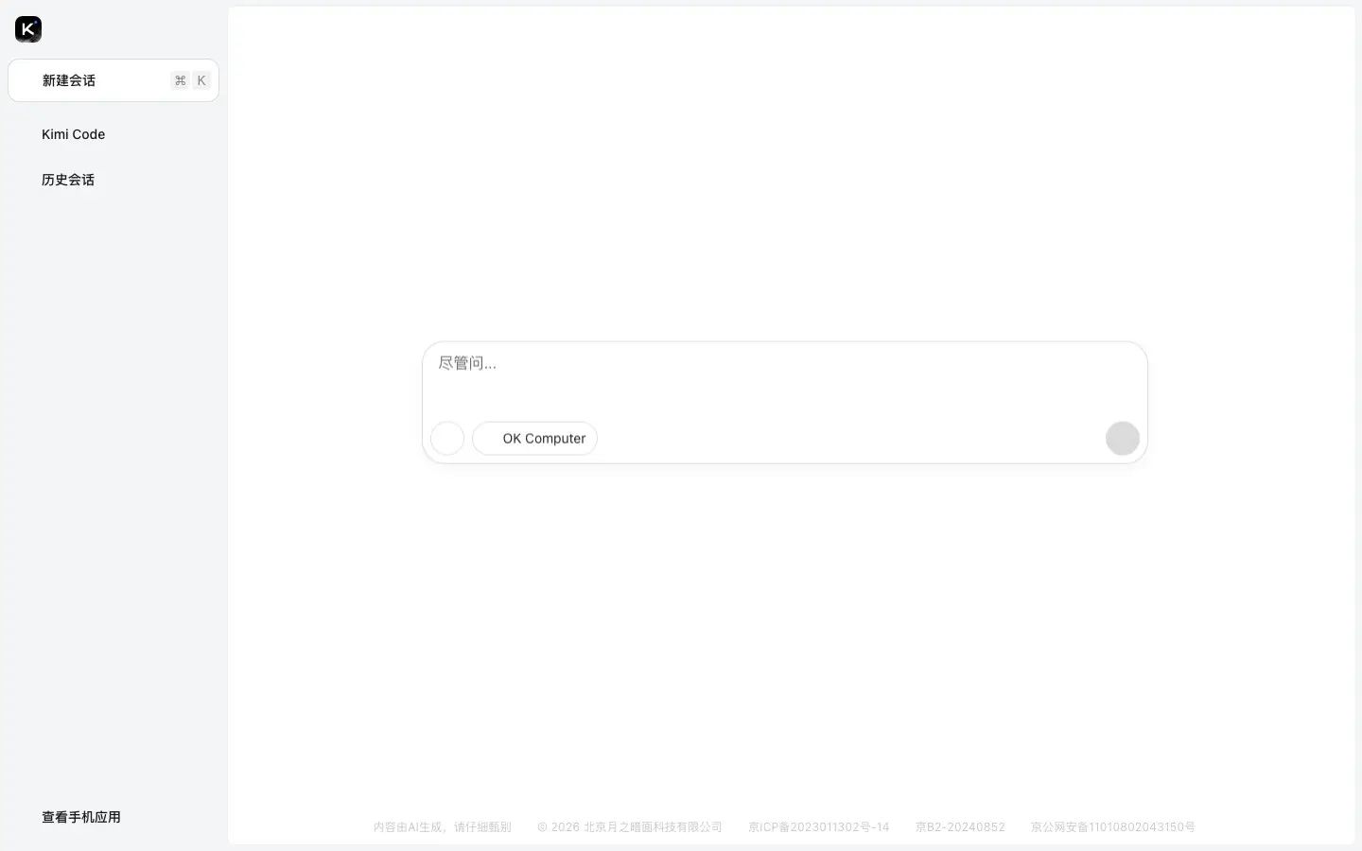Click the round attachment button left of OK Computer
The height and width of the screenshot is (851, 1362).
point(447,439)
